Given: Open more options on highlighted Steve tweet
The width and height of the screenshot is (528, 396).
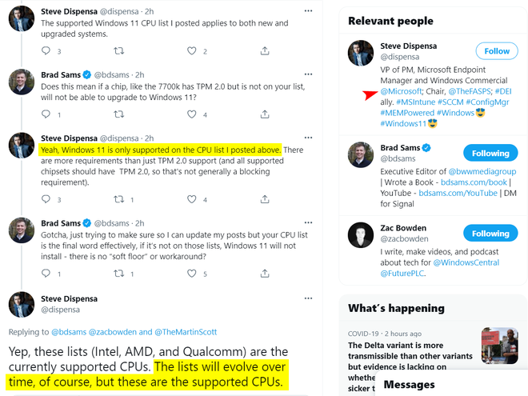Looking at the screenshot, I should [x=309, y=138].
